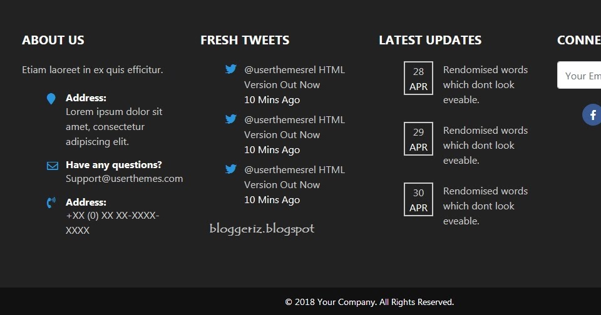Image resolution: width=601 pixels, height=315 pixels.
Task: Open the update dated 30 APR
Action: pos(485,206)
